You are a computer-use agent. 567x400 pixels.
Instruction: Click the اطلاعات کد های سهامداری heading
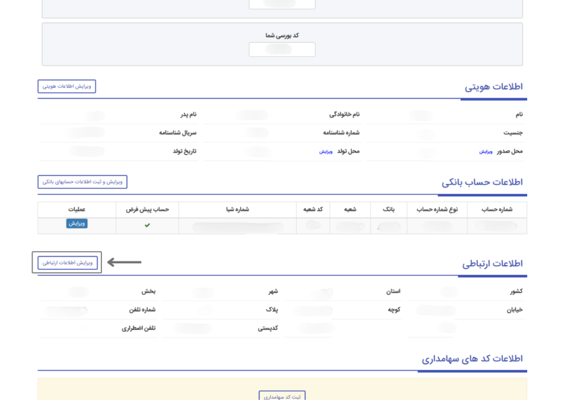472,359
